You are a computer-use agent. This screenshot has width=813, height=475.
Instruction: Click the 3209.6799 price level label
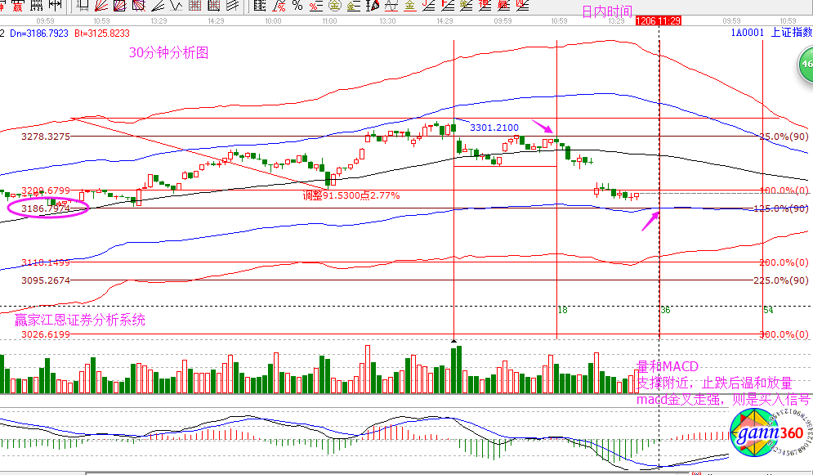(46, 190)
